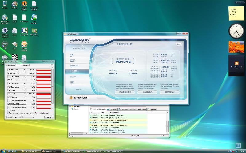Select the Cestino item in the download manager tree

(x=77, y=109)
